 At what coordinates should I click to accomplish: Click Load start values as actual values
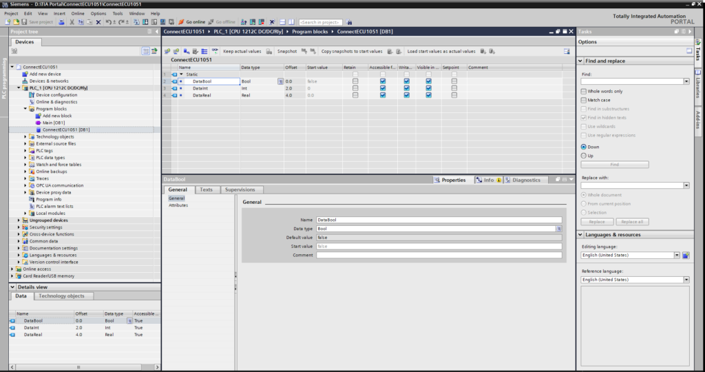[441, 51]
